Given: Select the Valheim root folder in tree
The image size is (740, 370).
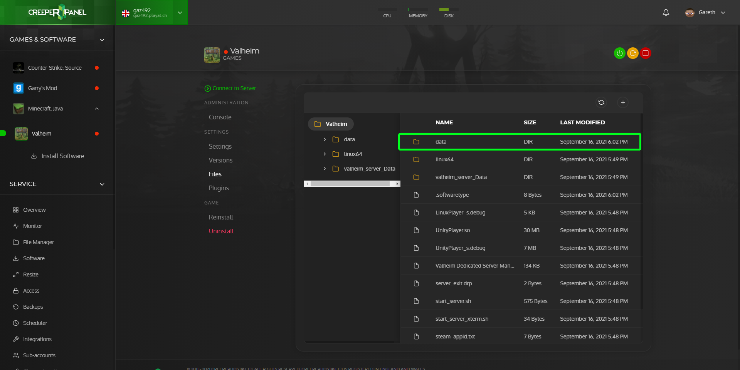Looking at the screenshot, I should 331,124.
